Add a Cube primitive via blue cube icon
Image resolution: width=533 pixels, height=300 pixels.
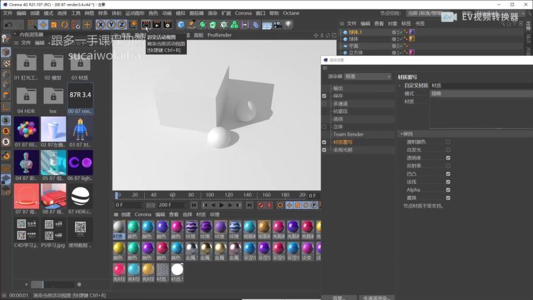click(x=181, y=25)
